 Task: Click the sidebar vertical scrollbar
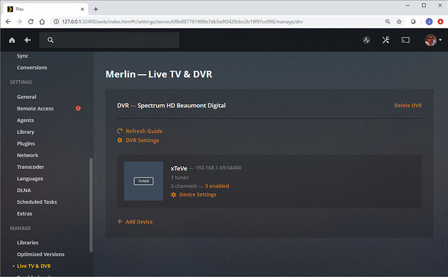pyautogui.click(x=91, y=205)
